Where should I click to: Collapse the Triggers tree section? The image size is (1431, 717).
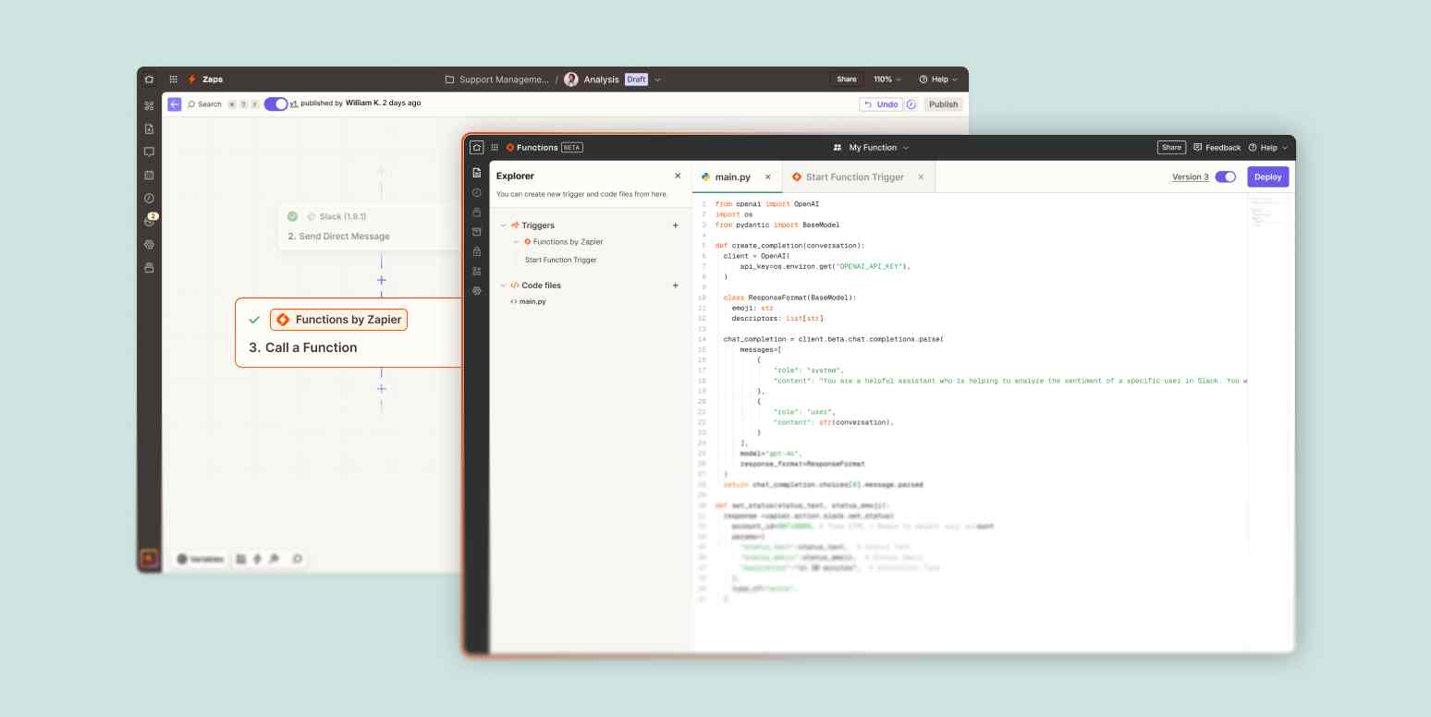point(504,225)
